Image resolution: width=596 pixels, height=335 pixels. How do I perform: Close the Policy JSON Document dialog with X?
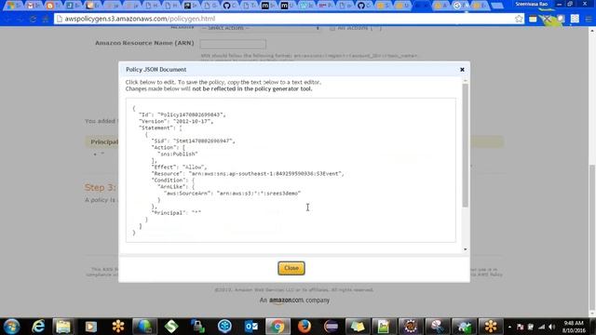pyautogui.click(x=462, y=70)
